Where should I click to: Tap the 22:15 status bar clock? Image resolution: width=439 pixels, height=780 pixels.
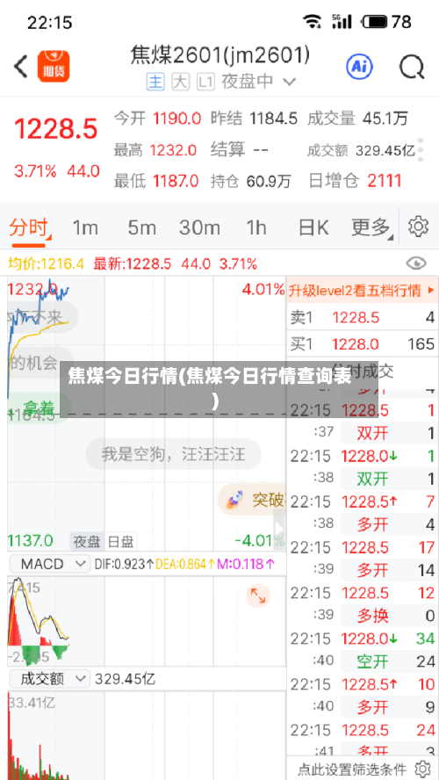pos(50,22)
